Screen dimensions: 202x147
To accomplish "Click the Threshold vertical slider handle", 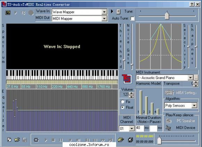I will click(124, 60).
